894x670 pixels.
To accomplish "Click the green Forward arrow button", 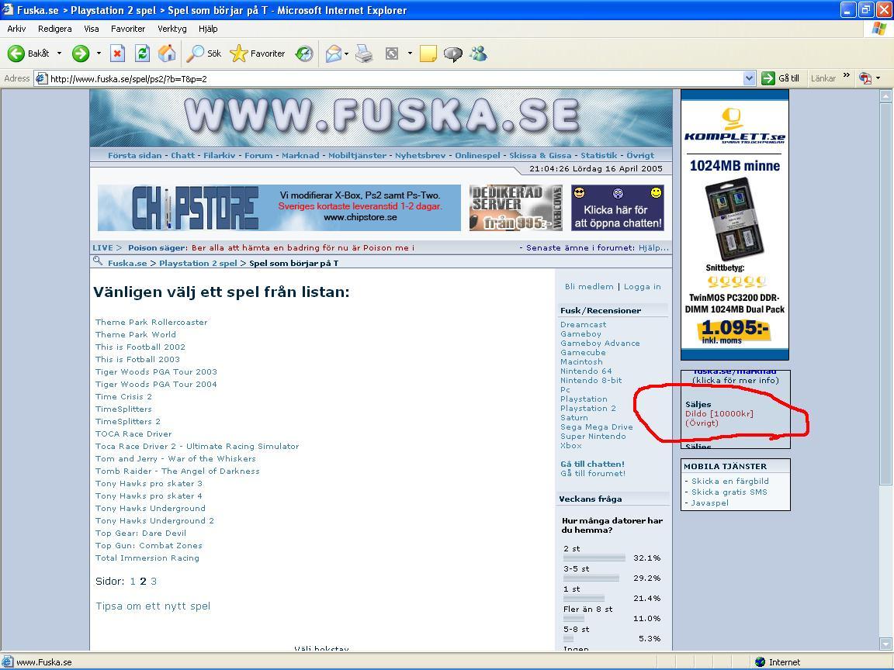I will click(81, 54).
